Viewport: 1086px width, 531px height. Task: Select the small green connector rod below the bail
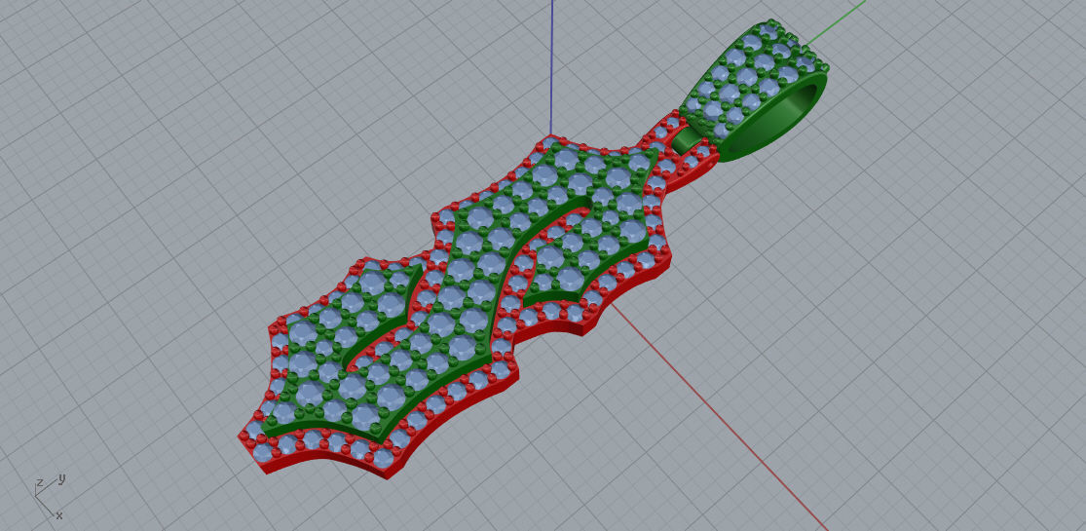coord(687,138)
